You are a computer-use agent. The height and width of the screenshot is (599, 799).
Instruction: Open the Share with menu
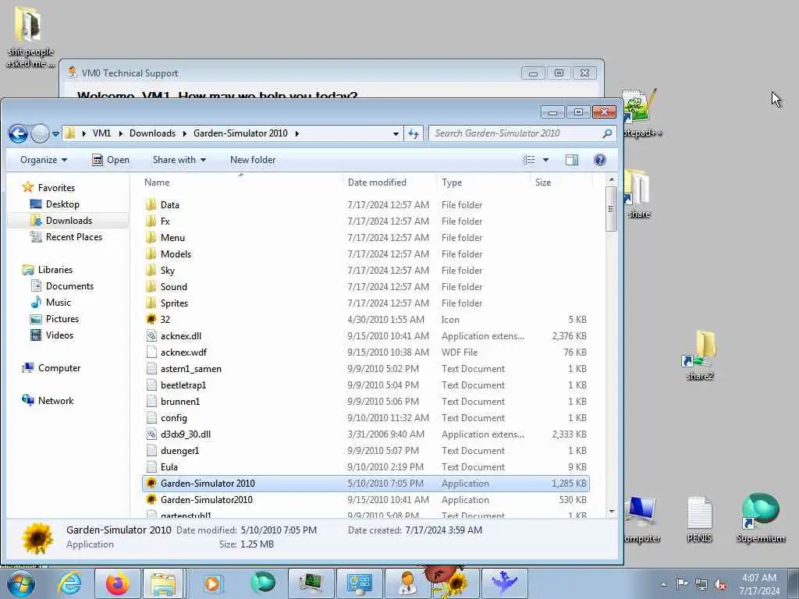179,160
